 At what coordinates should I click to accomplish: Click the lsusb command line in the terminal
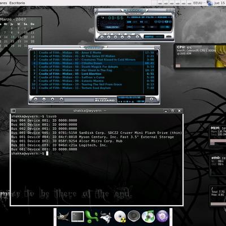(x=34, y=116)
